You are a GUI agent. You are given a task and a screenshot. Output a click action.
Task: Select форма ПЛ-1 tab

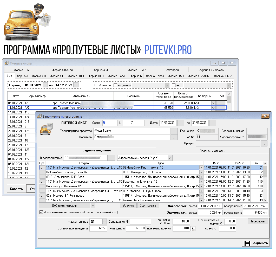[x=76, y=76]
